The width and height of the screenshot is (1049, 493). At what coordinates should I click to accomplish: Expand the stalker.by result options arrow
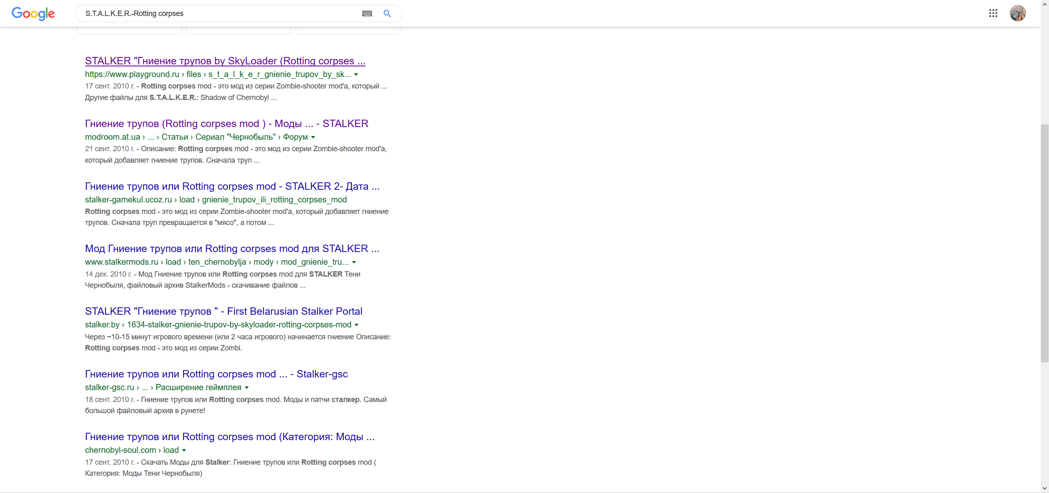coord(356,325)
